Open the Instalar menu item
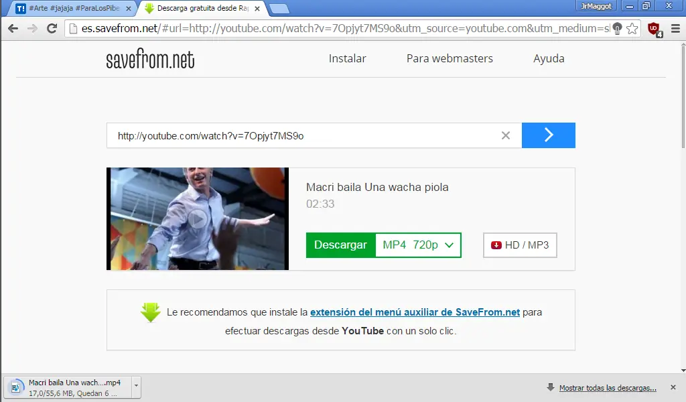Viewport: 686px width, 402px height. tap(348, 58)
